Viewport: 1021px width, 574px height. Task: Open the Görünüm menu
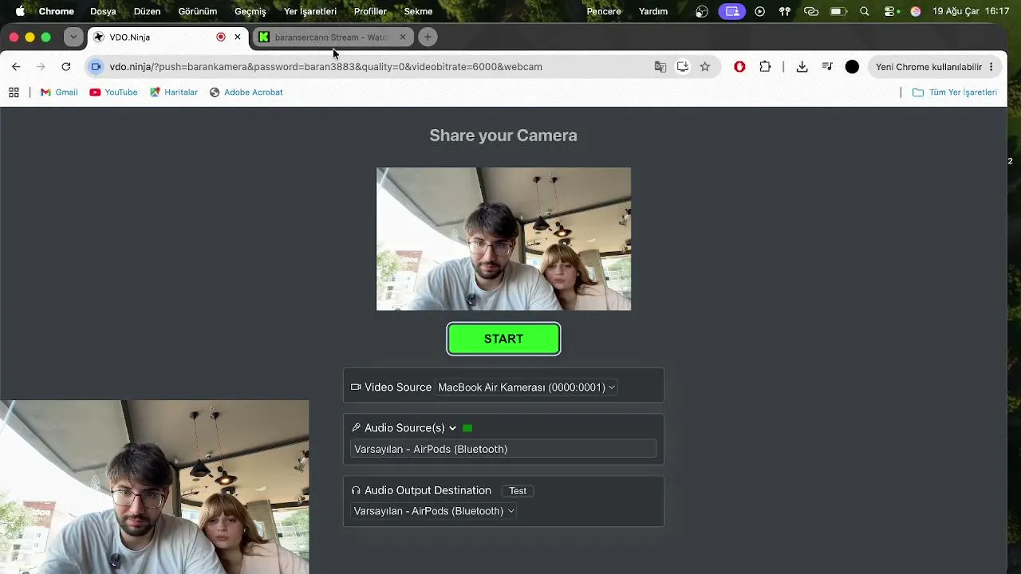coord(198,11)
